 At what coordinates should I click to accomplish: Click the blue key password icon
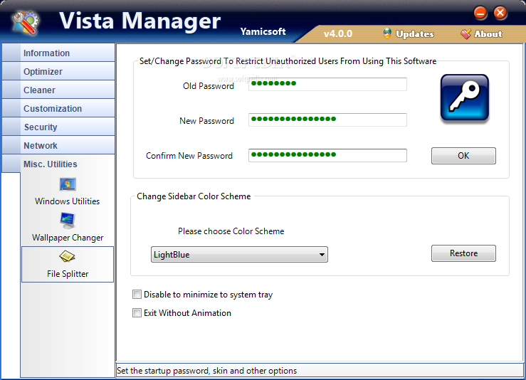point(465,97)
